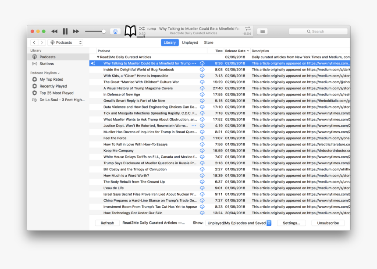Download the In Defense of New Age episode
This screenshot has height=269, width=377.
point(202,95)
